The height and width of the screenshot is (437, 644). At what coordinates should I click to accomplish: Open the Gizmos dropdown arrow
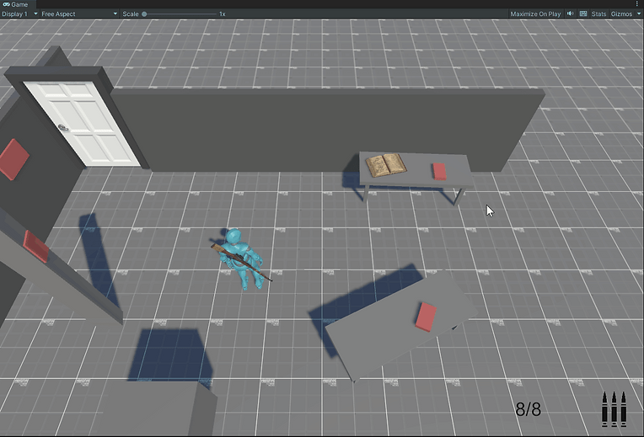click(639, 14)
